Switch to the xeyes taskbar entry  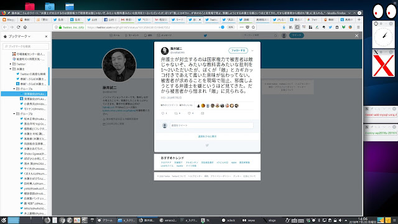249,220
